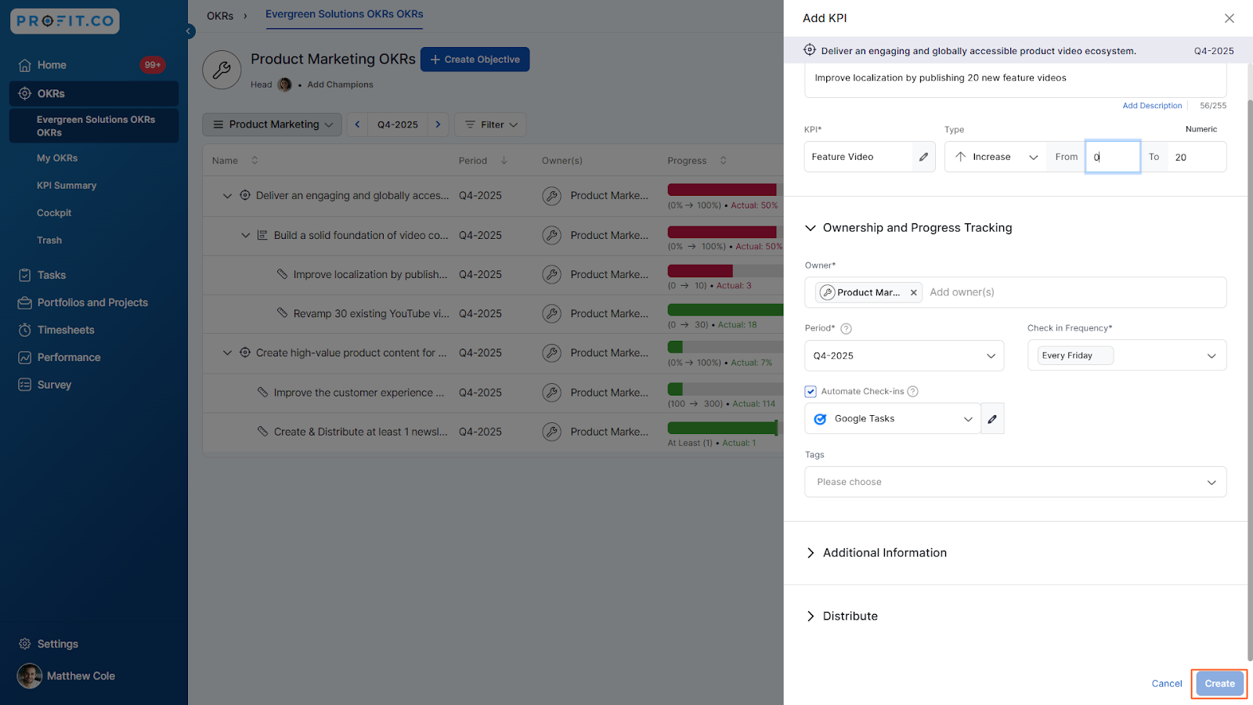Viewport: 1253px width, 705px height.
Task: Edit the Google Tasks integration with pencil icon
Action: click(x=992, y=419)
